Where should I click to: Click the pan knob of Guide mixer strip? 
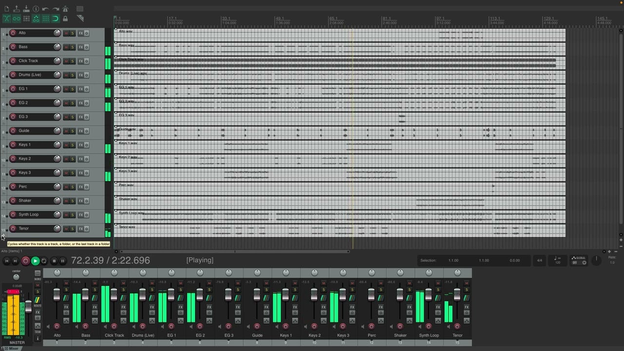(257, 273)
